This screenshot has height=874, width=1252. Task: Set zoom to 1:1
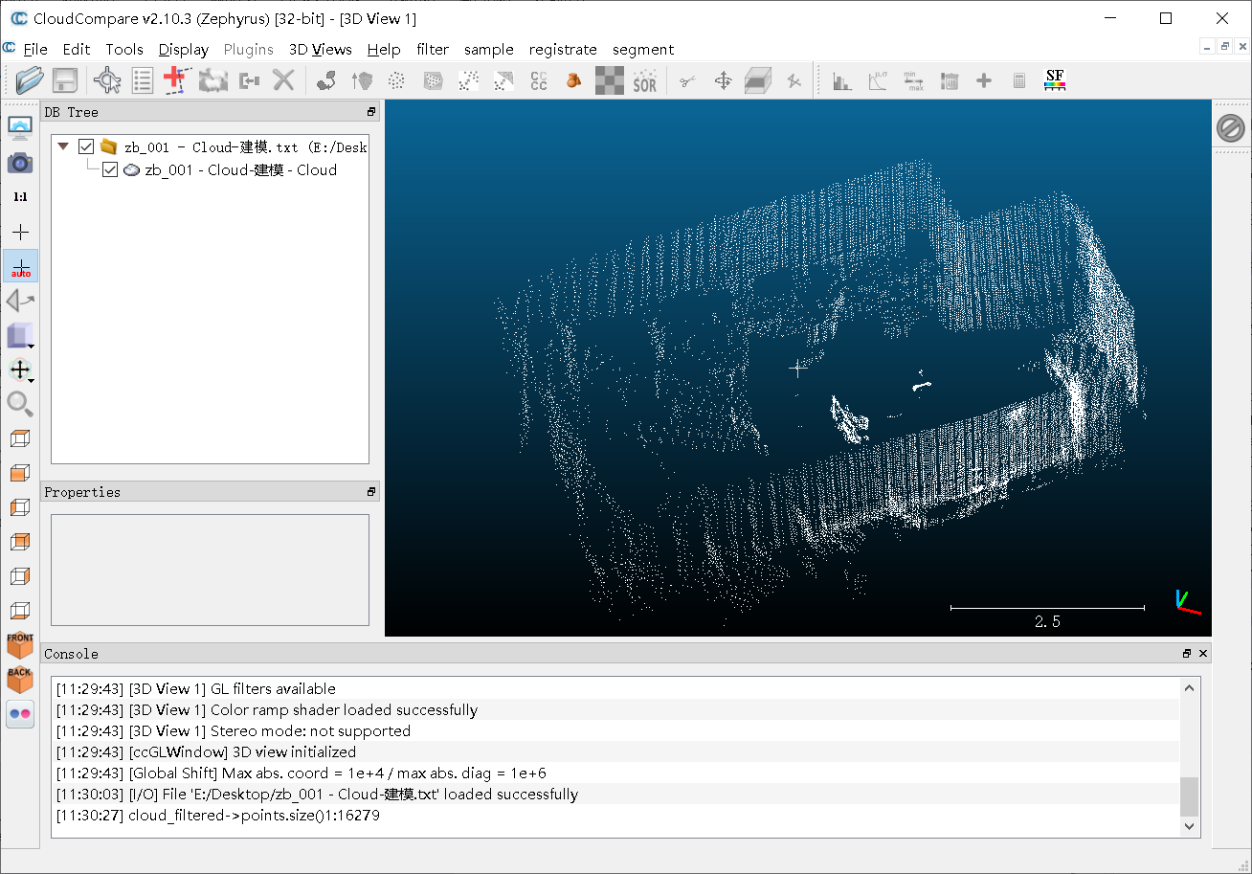[20, 197]
